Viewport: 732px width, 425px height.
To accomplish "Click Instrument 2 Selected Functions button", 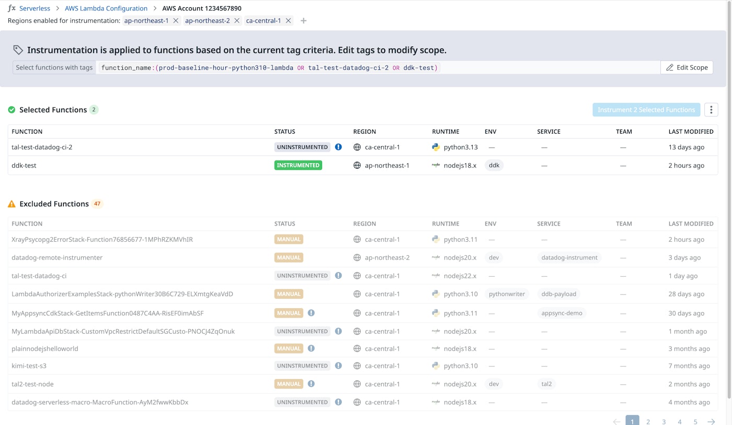I will (x=646, y=110).
